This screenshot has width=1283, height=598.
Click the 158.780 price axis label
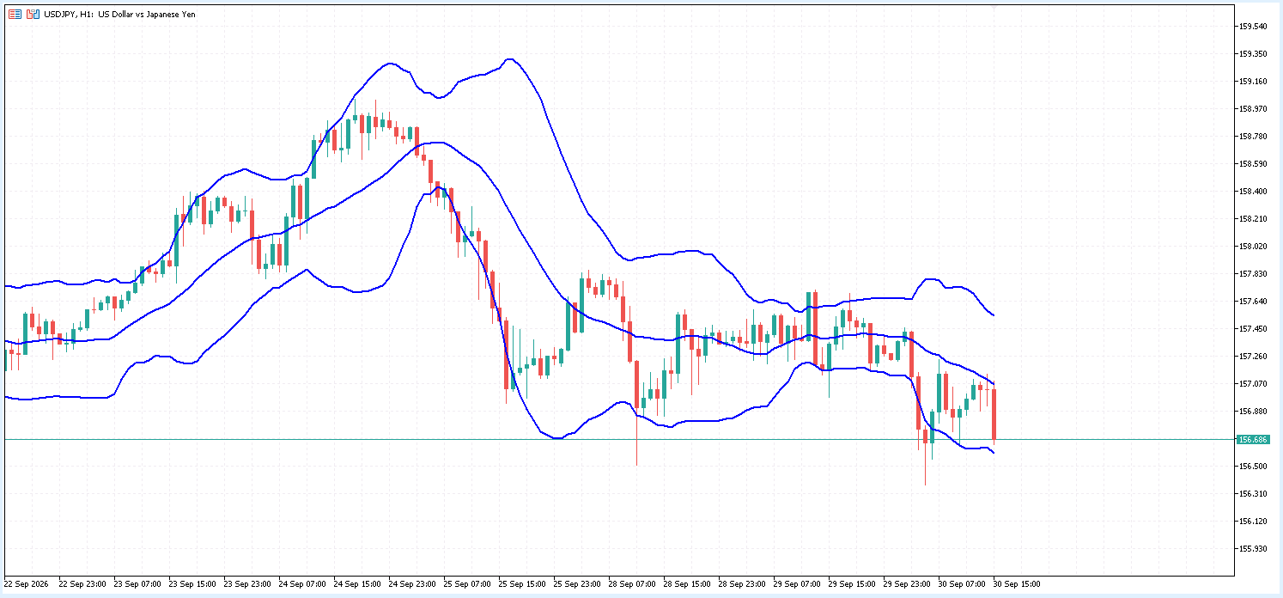(x=1253, y=137)
